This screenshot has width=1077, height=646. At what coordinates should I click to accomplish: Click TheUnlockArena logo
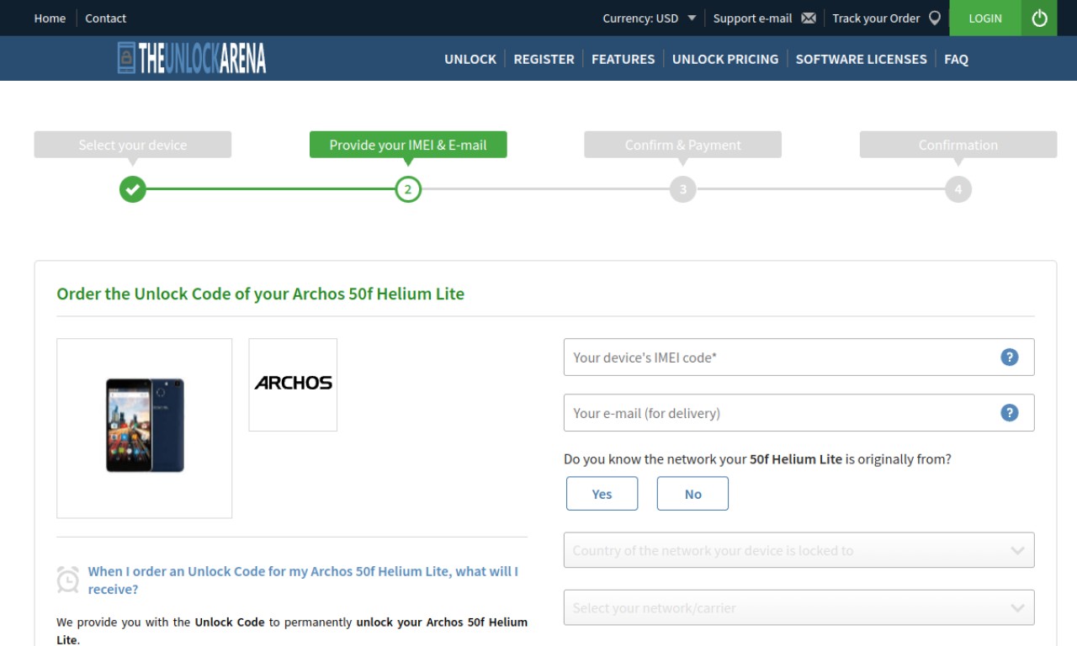[192, 58]
